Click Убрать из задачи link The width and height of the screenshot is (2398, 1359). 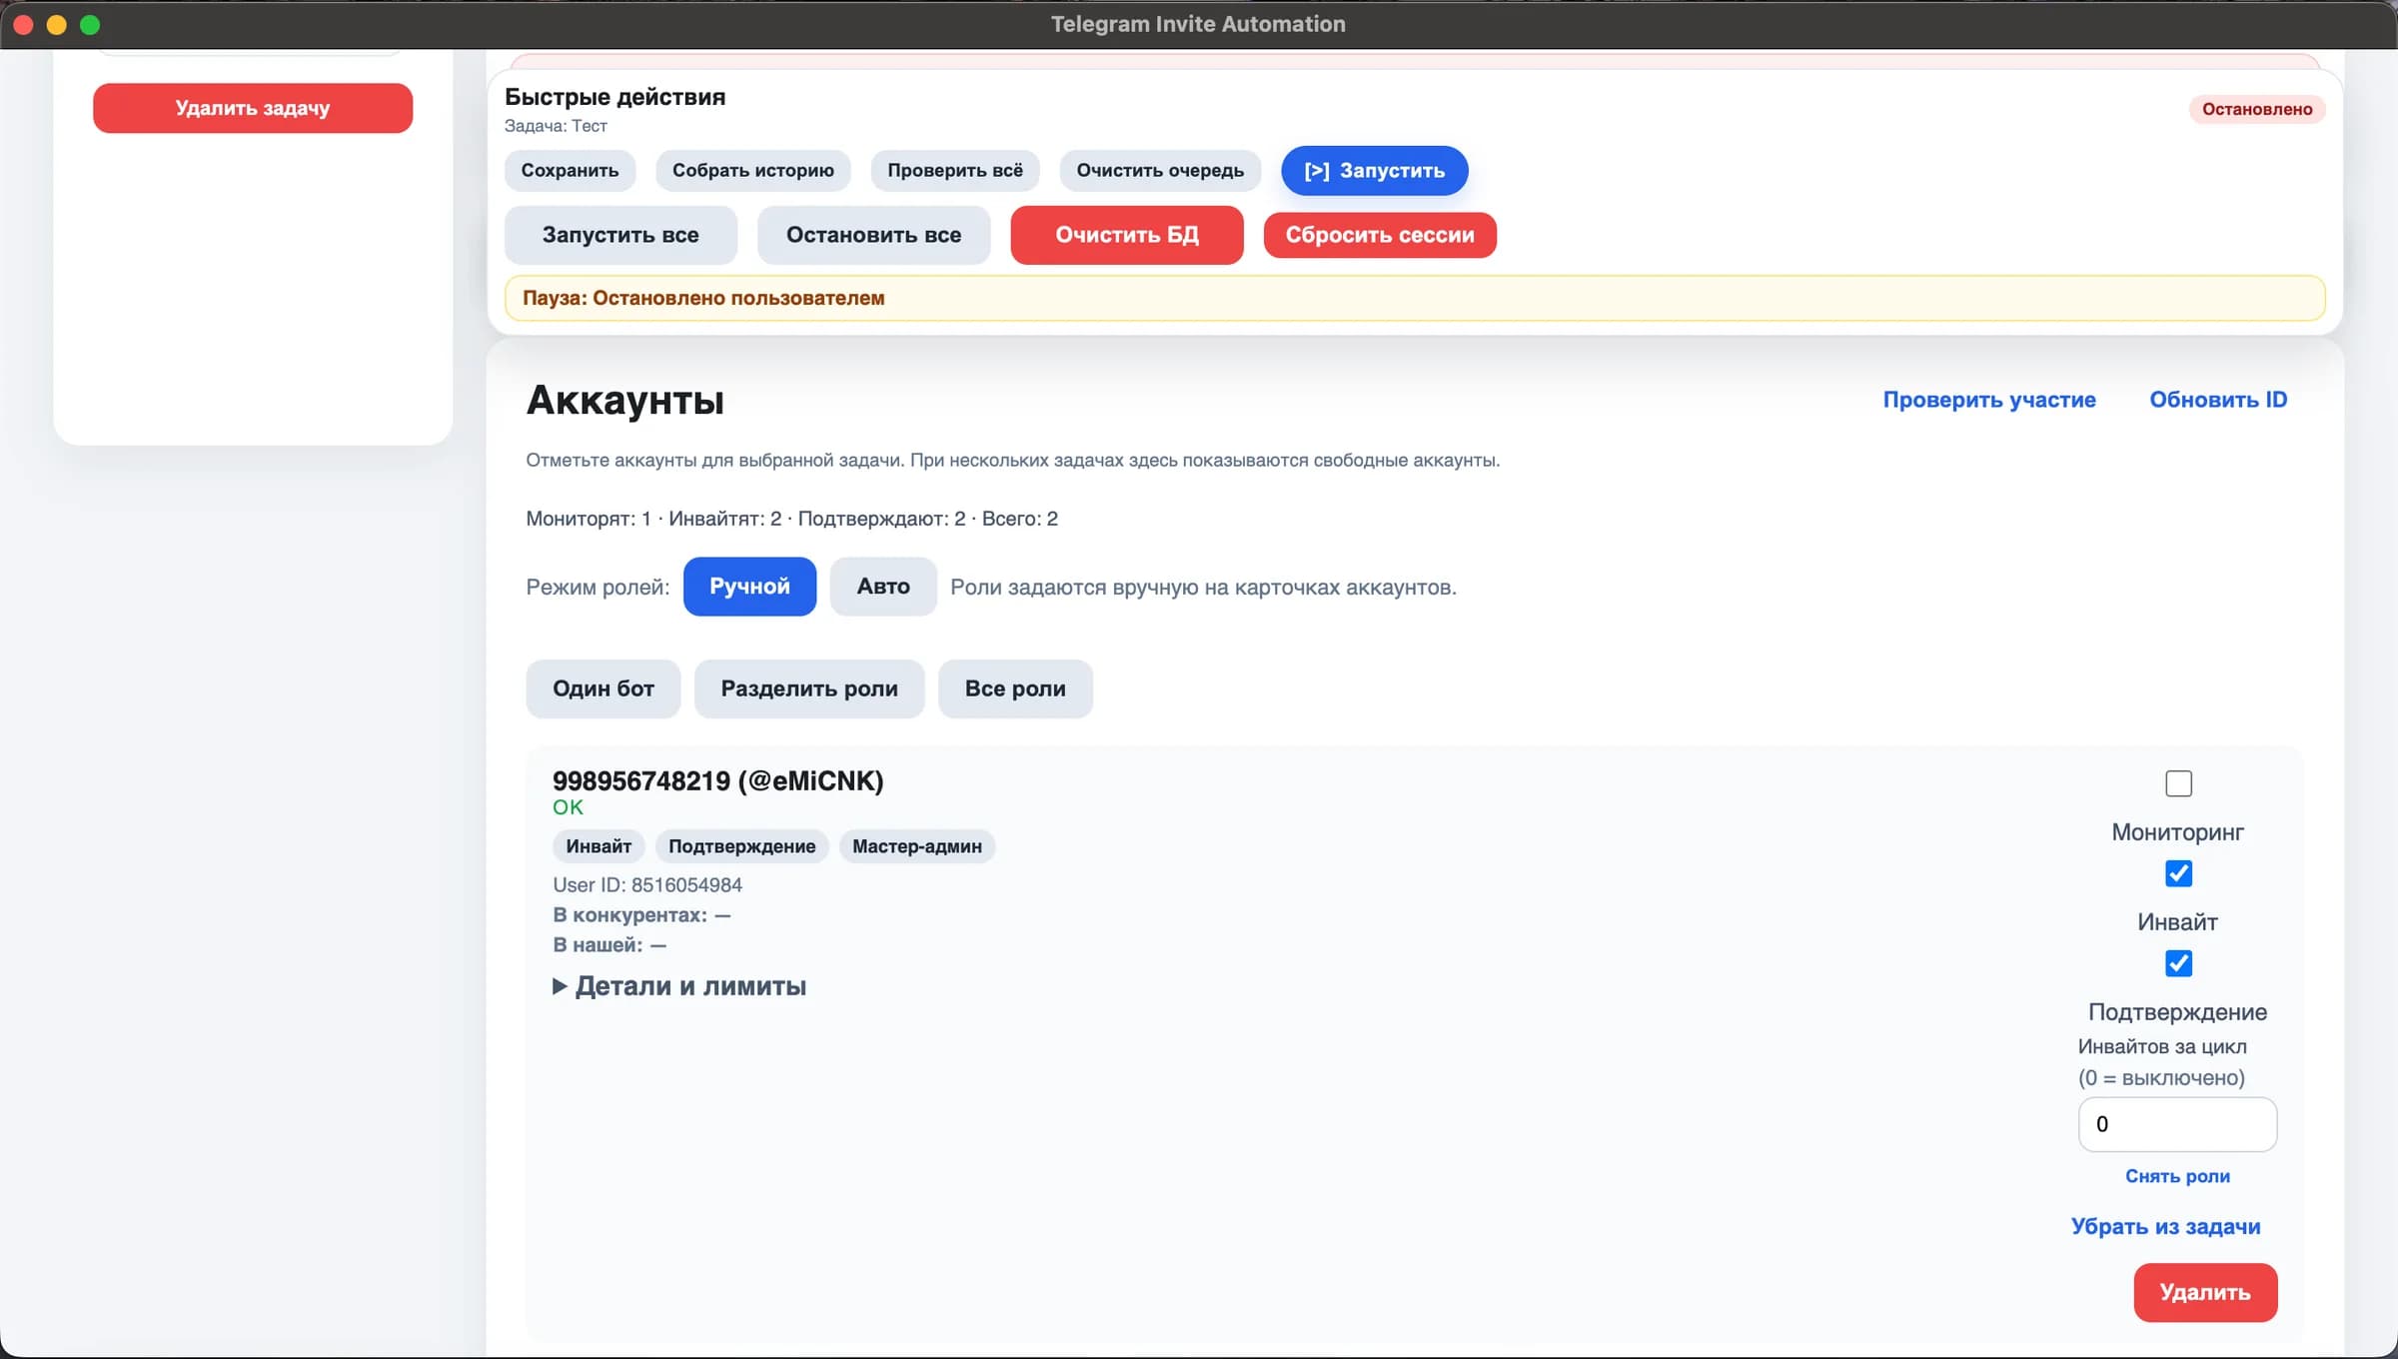tap(2165, 1226)
